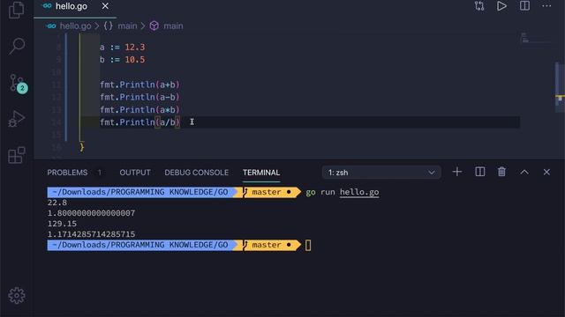The width and height of the screenshot is (565, 317).
Task: Open Source Control with 2 pending changes
Action: click(x=18, y=84)
